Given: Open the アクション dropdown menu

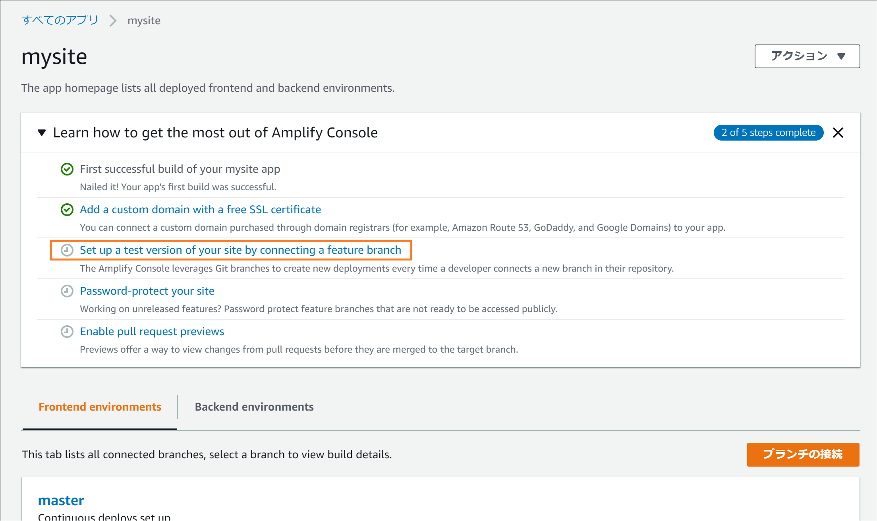Looking at the screenshot, I should (807, 56).
